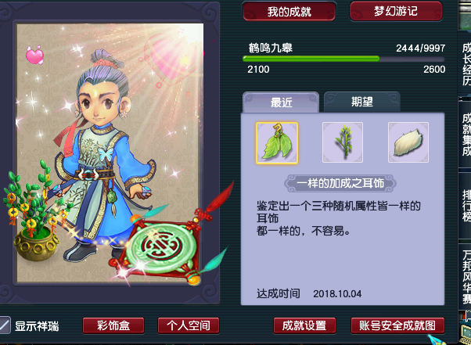Select the white feather achievement icon

pyautogui.click(x=408, y=142)
